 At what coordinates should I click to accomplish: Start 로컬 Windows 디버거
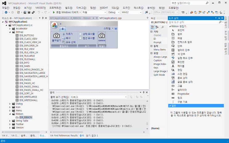65,12
